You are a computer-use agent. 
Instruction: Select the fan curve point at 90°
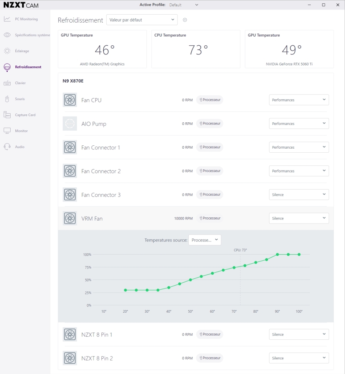[277, 255]
